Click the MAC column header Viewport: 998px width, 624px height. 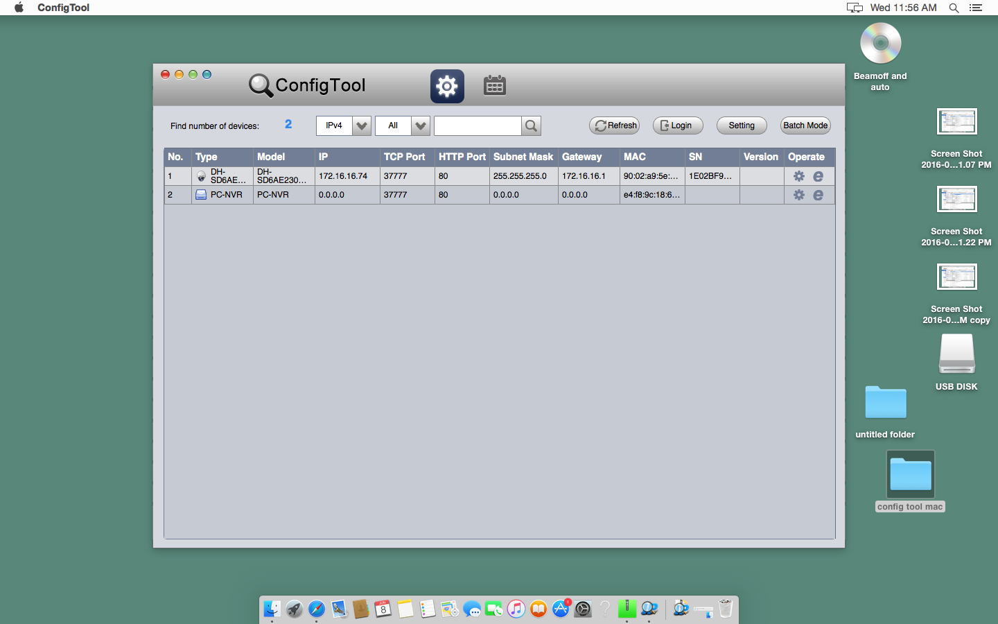pyautogui.click(x=652, y=157)
